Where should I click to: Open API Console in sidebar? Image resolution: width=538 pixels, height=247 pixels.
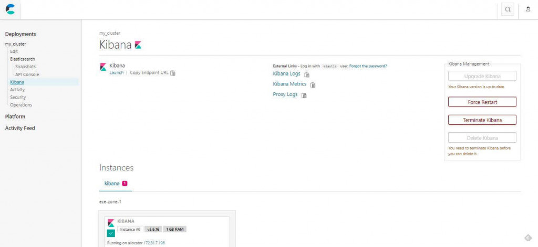tap(27, 74)
